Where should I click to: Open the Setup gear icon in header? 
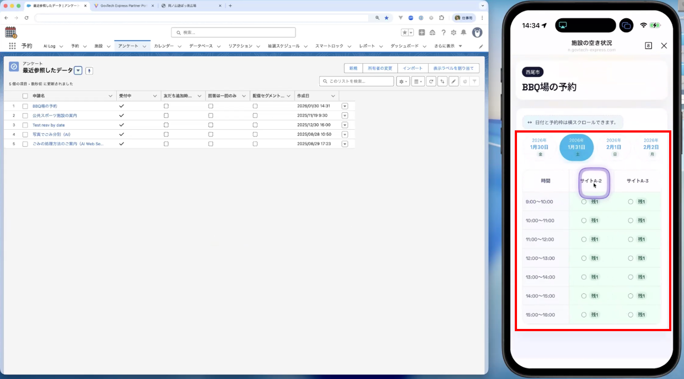tap(454, 32)
